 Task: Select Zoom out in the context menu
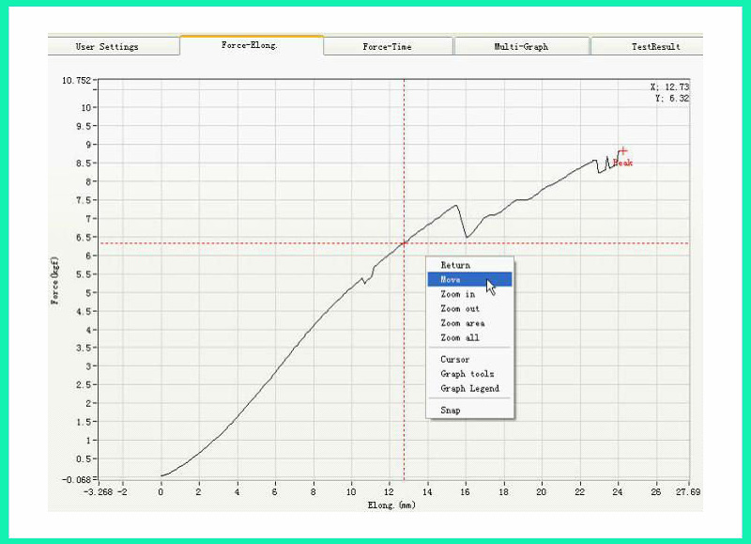[x=460, y=308]
